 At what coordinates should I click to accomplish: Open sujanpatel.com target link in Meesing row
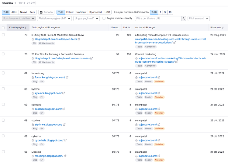point(147,156)
